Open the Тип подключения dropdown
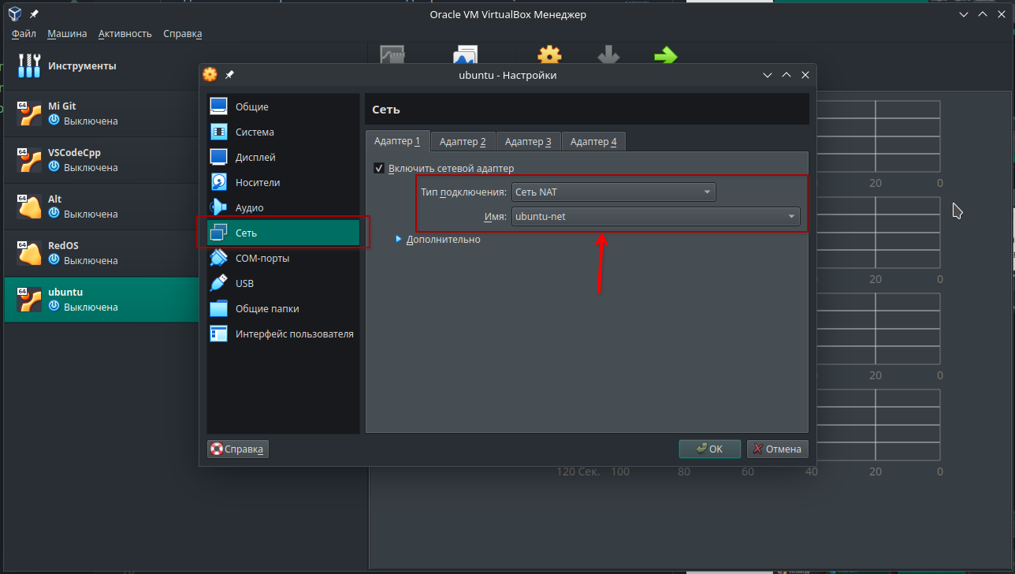Viewport: 1015px width, 574px height. [x=614, y=192]
